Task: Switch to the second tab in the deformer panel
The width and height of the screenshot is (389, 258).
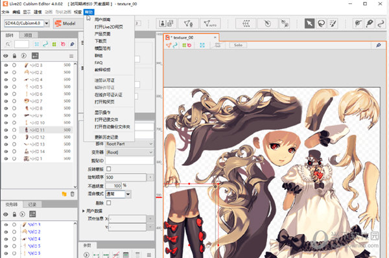Action: point(32,204)
